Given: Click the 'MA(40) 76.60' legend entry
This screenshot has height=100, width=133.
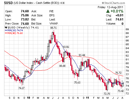Looking at the screenshot, I should coord(15,33).
